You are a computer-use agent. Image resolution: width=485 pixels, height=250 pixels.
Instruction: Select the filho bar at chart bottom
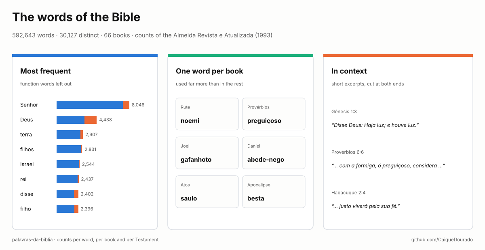coord(67,209)
